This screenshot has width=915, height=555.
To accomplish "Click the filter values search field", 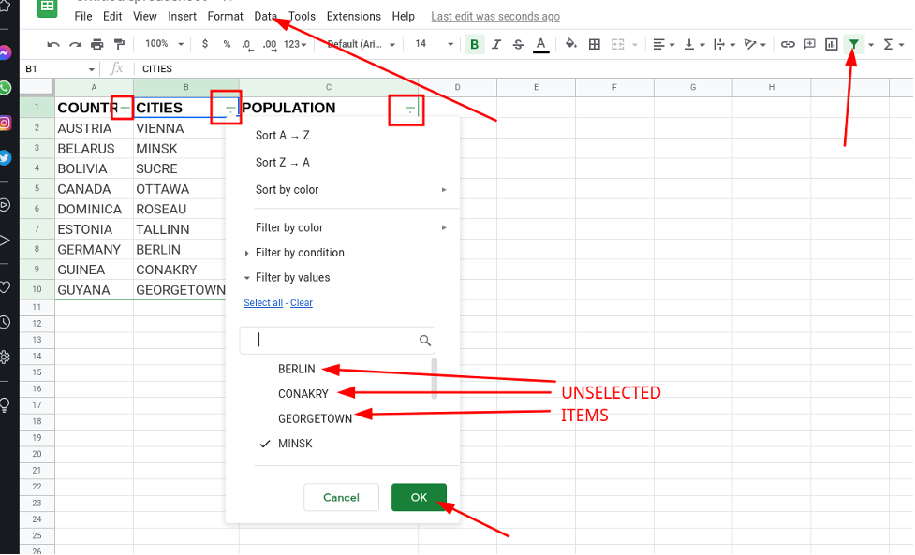I will click(337, 341).
